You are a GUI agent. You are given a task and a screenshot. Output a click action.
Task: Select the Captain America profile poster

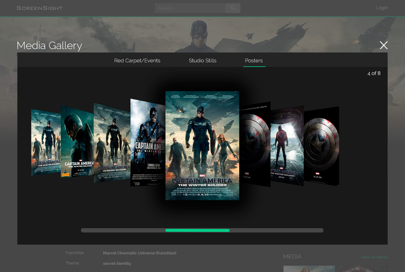coord(77,142)
